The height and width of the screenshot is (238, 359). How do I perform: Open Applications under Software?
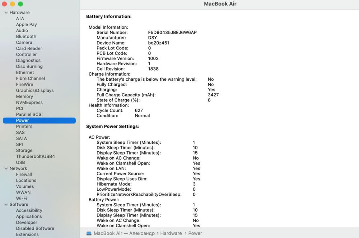29,216
